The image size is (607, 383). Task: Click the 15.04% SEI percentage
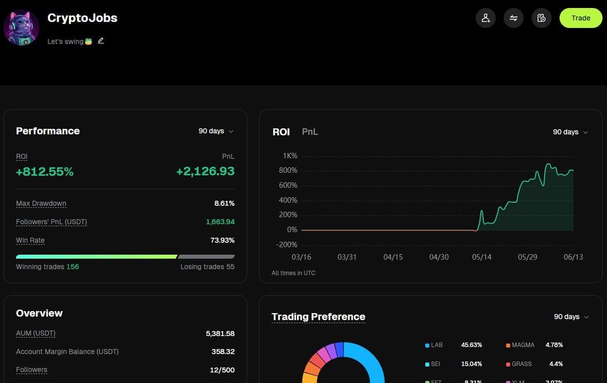click(471, 364)
